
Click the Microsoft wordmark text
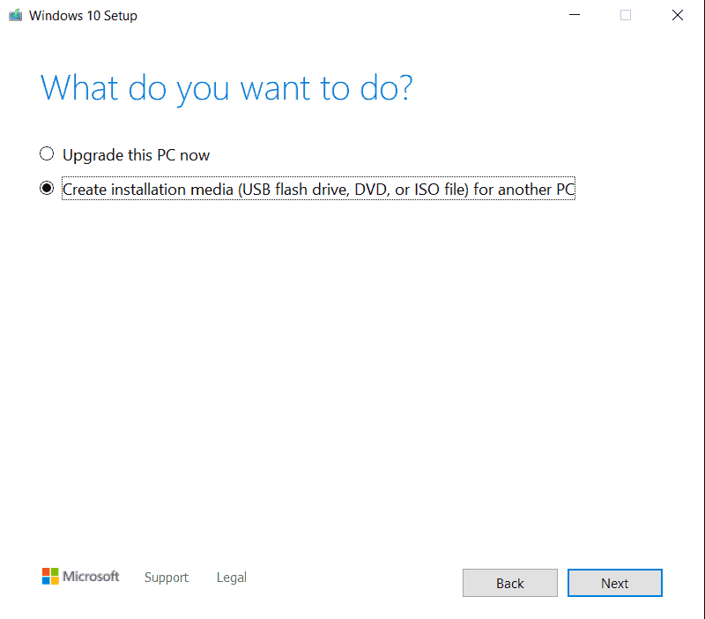click(91, 577)
